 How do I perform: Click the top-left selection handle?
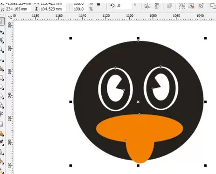click(x=70, y=38)
